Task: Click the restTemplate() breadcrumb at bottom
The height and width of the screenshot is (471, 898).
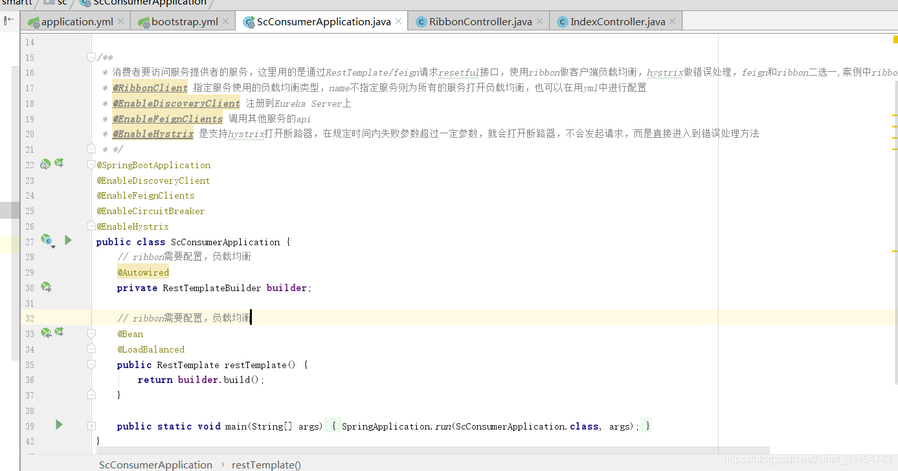Action: click(x=266, y=465)
